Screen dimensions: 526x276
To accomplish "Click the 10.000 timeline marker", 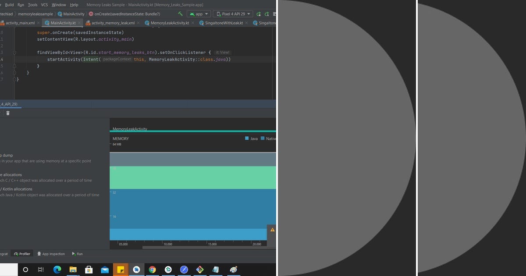I will [x=168, y=244].
